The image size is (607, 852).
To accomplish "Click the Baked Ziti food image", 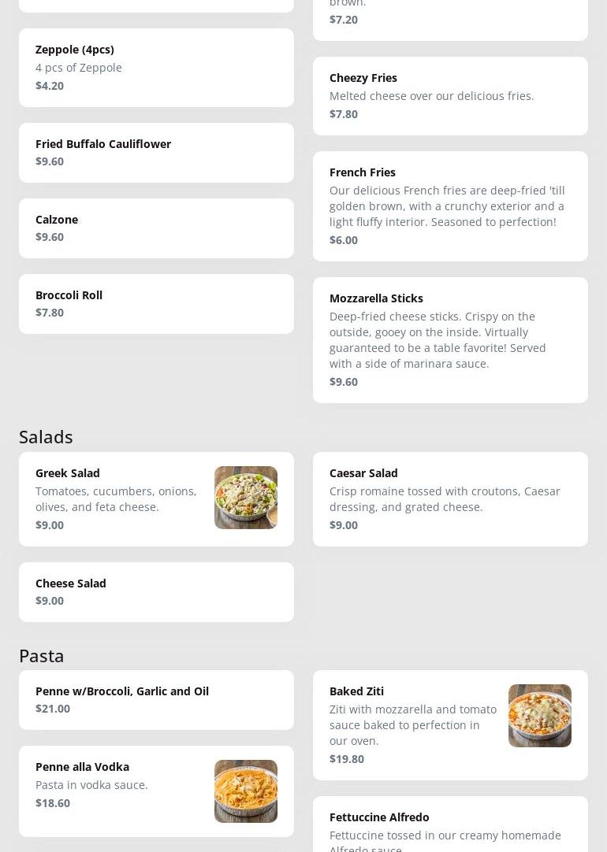I will 539,716.
